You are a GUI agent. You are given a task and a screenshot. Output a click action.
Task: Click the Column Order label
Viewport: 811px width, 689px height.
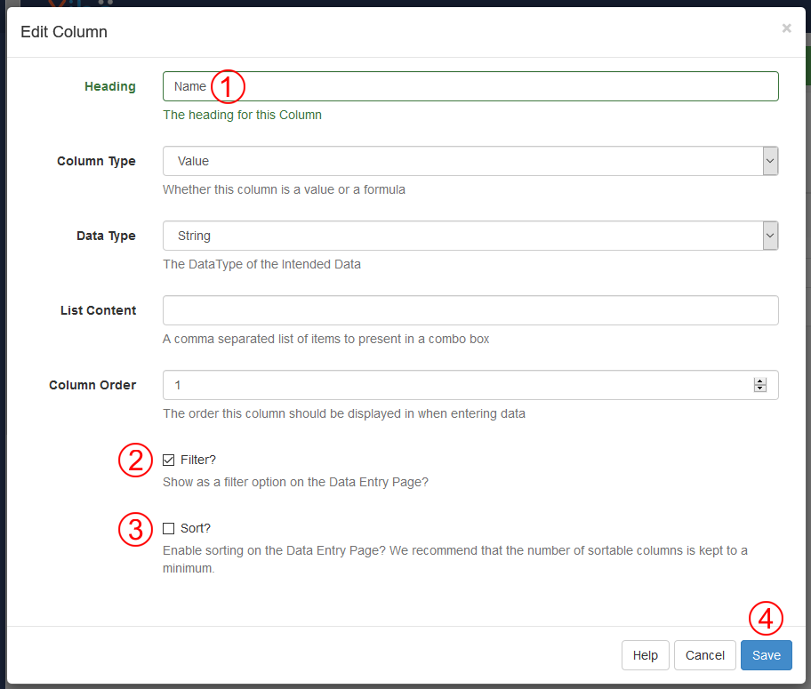click(92, 385)
